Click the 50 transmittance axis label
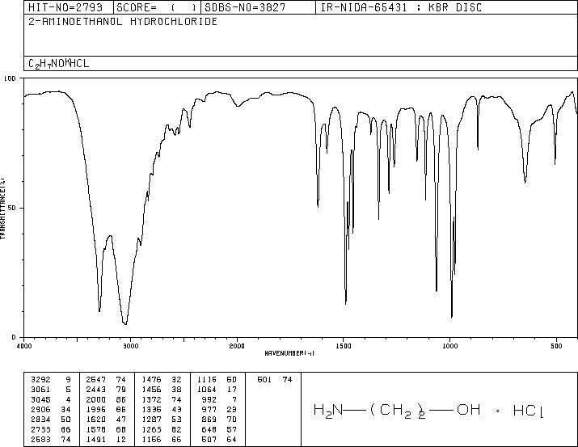 [x=11, y=208]
